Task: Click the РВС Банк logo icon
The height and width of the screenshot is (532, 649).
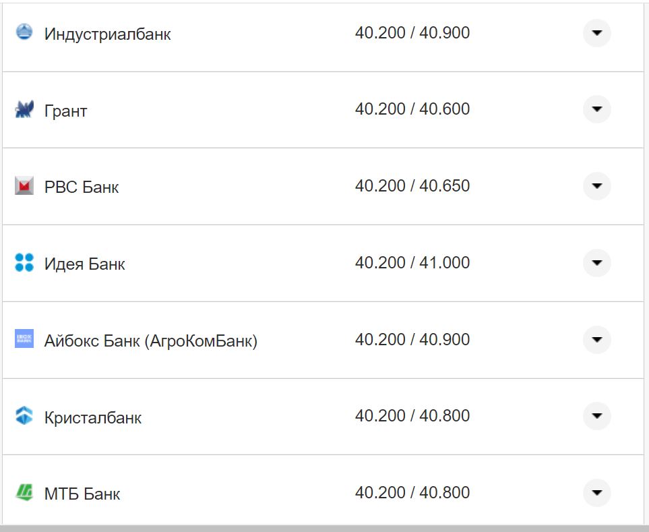Action: tap(24, 185)
